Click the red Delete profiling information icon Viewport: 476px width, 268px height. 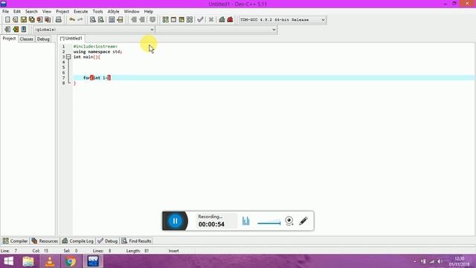(230, 20)
